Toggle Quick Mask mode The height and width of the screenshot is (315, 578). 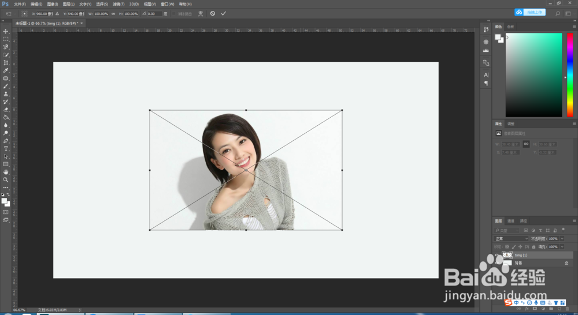[x=6, y=212]
